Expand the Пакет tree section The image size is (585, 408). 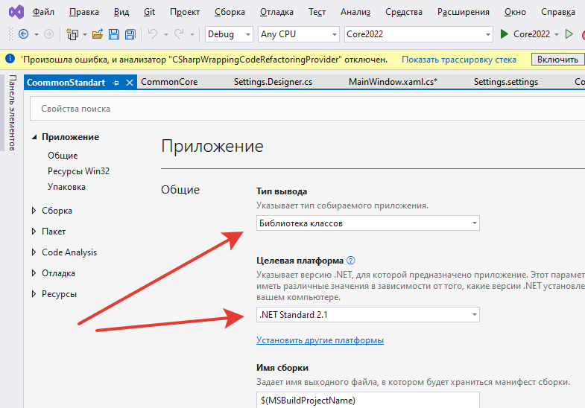pyautogui.click(x=34, y=232)
